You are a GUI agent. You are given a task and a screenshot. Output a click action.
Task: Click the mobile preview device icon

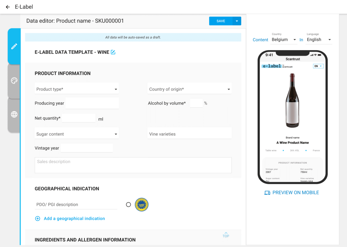[x=267, y=193]
